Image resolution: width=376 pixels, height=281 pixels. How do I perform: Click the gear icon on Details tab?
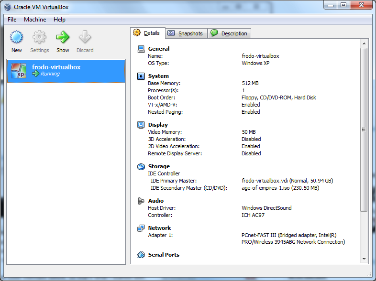(137, 32)
